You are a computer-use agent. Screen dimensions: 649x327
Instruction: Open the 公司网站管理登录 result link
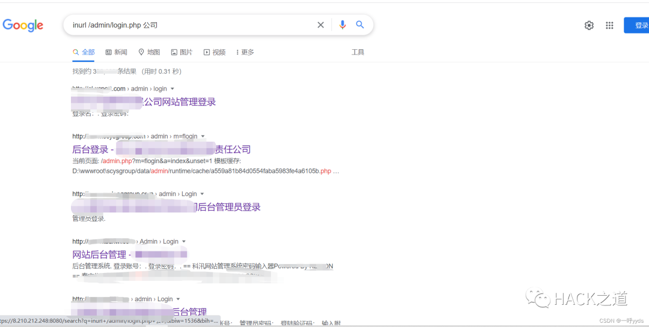tap(179, 102)
